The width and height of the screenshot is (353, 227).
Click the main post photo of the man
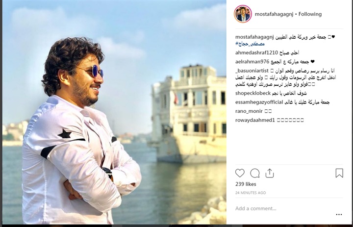pyautogui.click(x=114, y=112)
